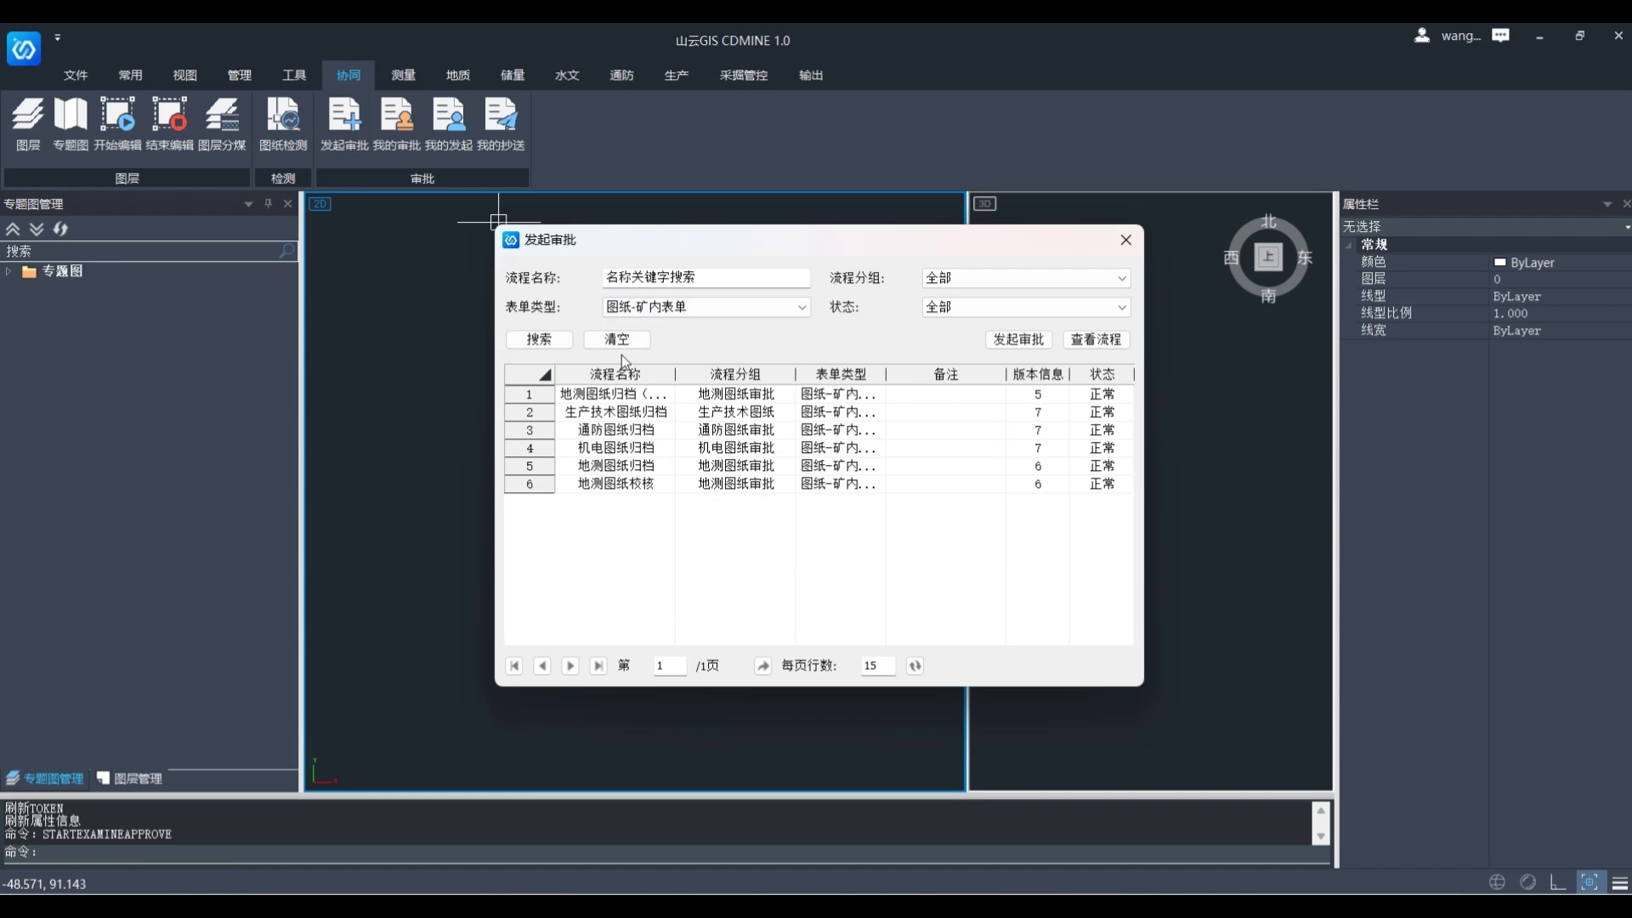The width and height of the screenshot is (1632, 918).
Task: Switch to the 图层管理 panel tab
Action: click(x=129, y=779)
